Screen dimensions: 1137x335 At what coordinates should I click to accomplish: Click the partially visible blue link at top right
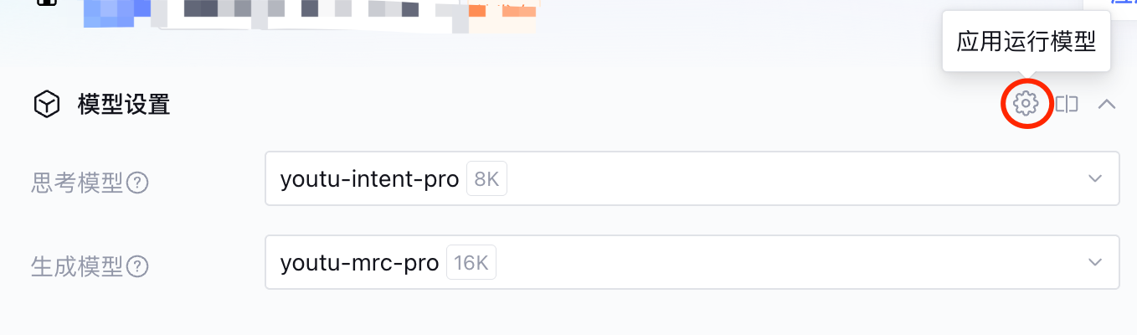point(1122,3)
